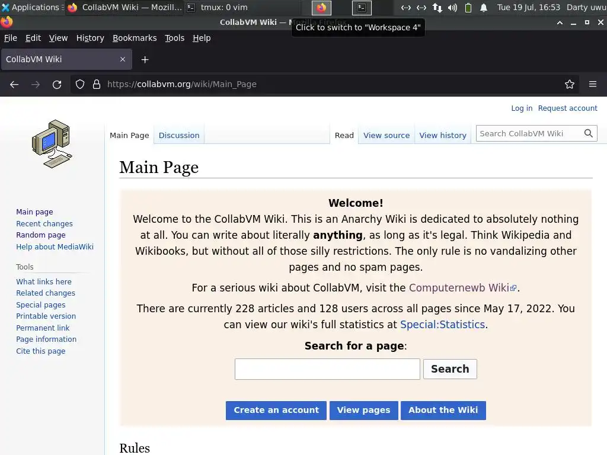
Task: Open the Bookmarks menu
Action: point(135,38)
